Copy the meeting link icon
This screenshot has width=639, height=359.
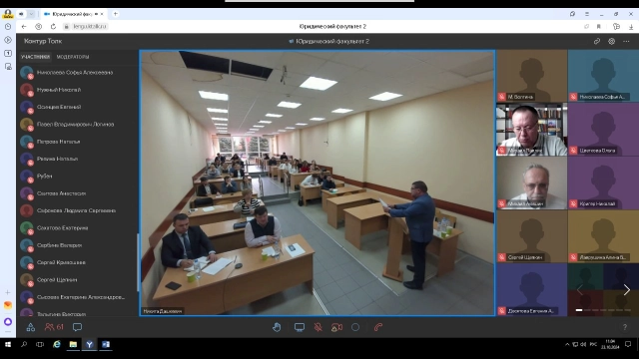(597, 41)
